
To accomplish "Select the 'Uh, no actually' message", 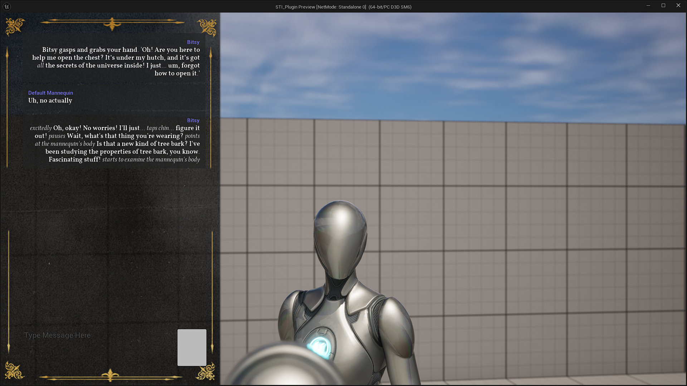I will pos(50,101).
